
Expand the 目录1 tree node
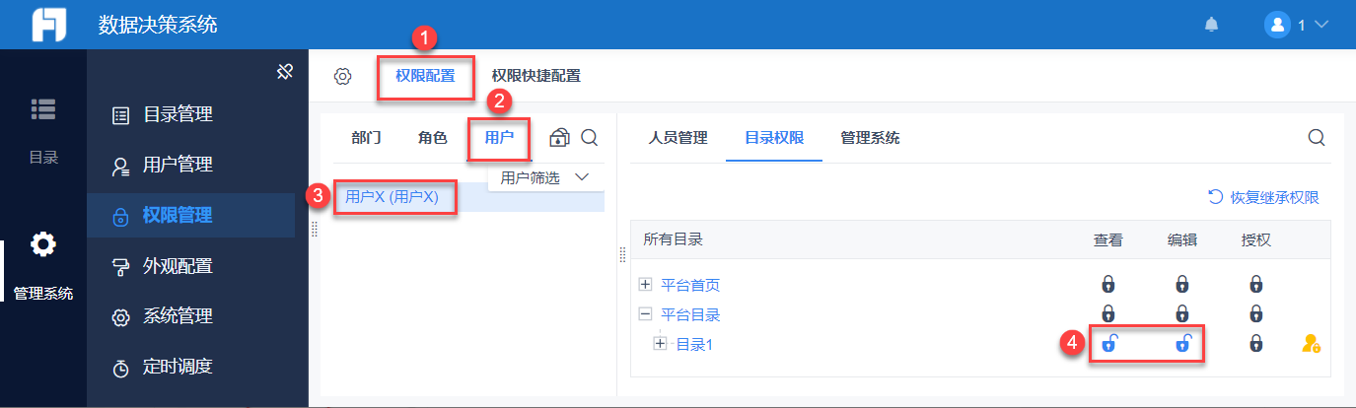(660, 343)
